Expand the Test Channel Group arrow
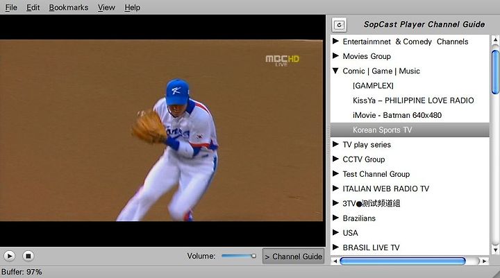This screenshot has height=278, width=500. coord(335,173)
